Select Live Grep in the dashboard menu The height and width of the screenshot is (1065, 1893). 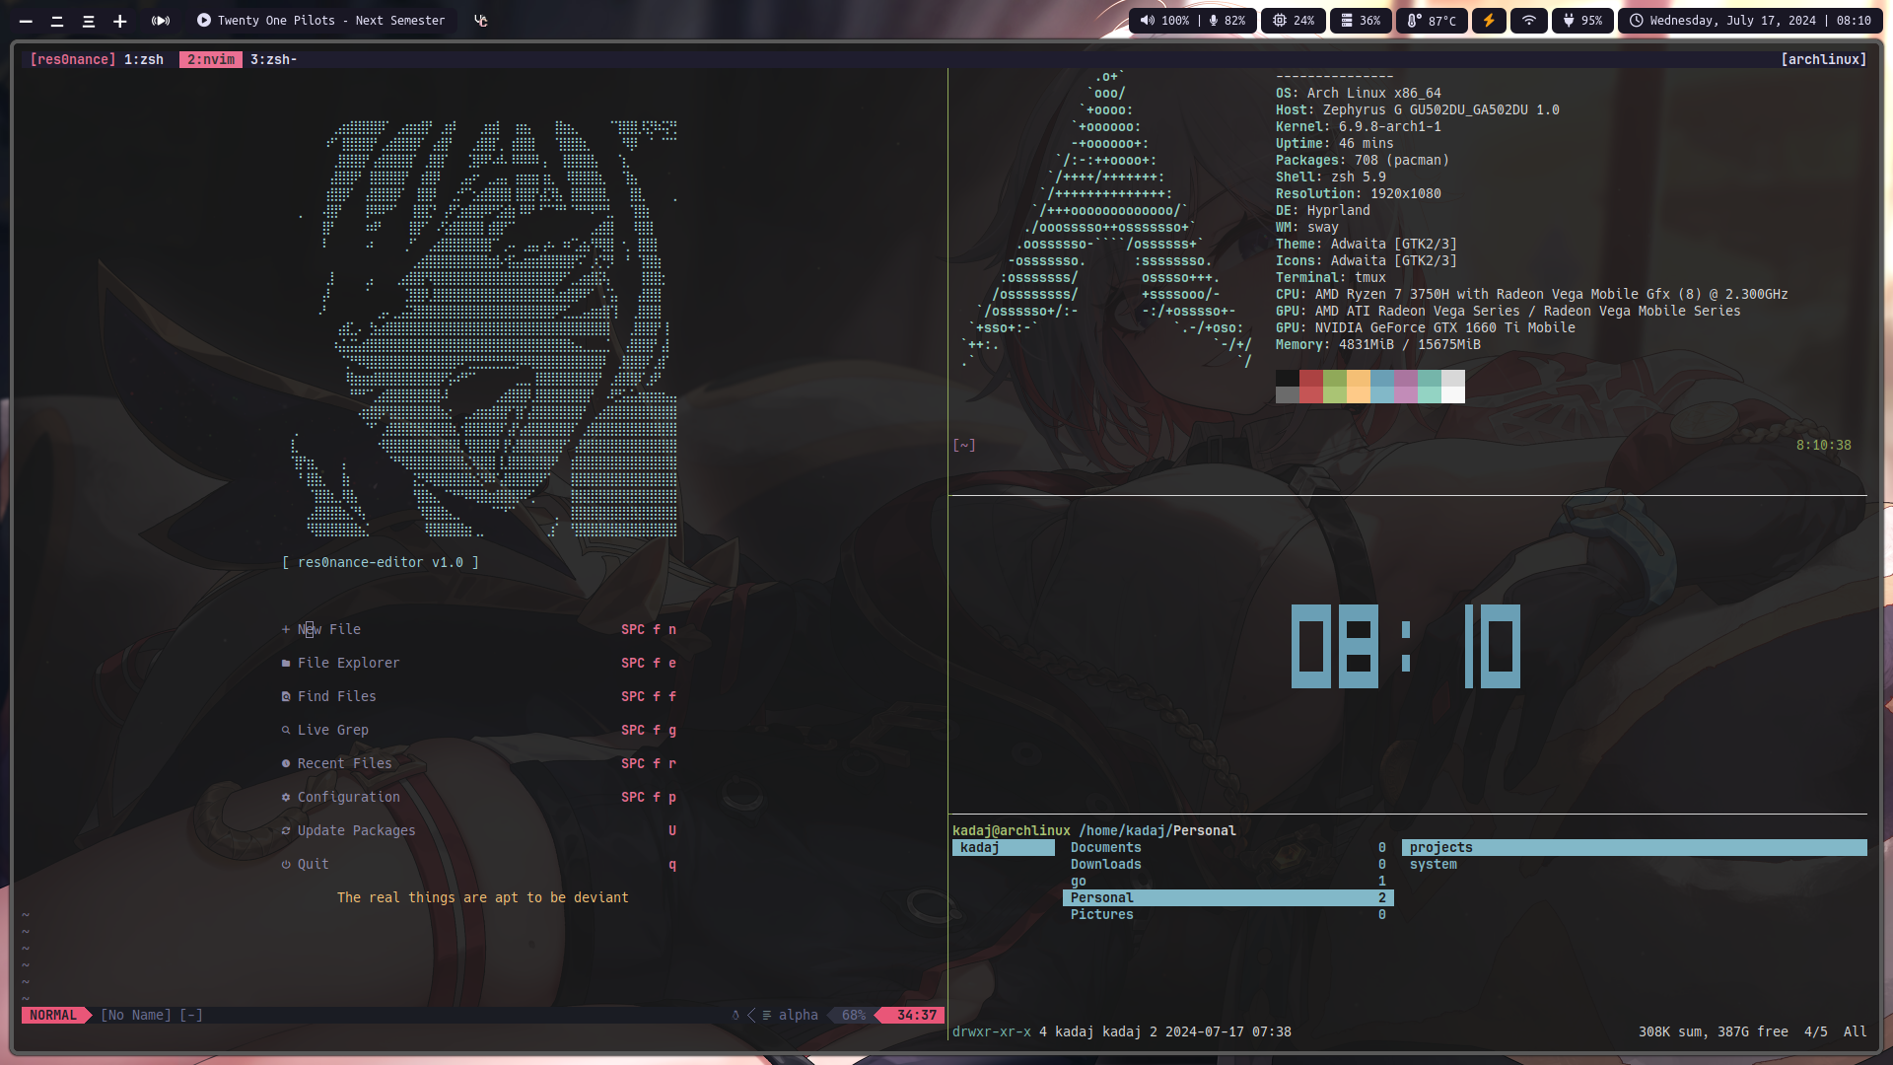point(332,730)
